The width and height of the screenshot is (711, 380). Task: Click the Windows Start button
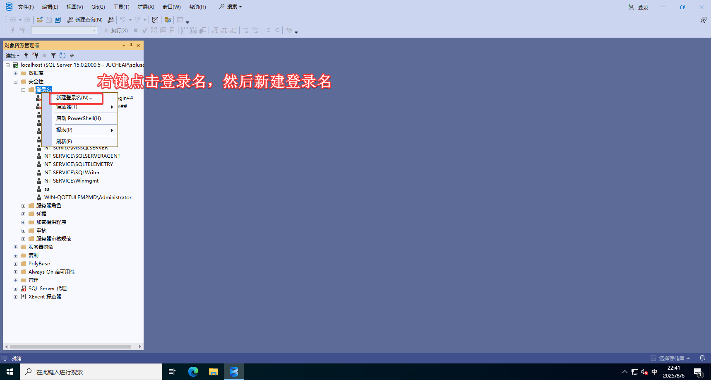point(10,372)
